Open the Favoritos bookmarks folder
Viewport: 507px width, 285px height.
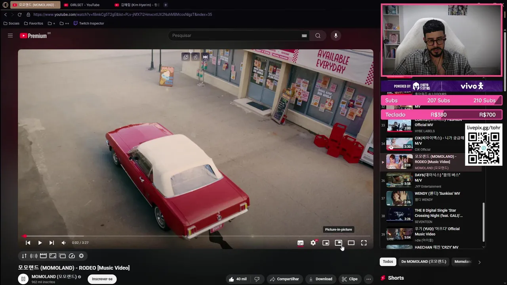[33, 23]
